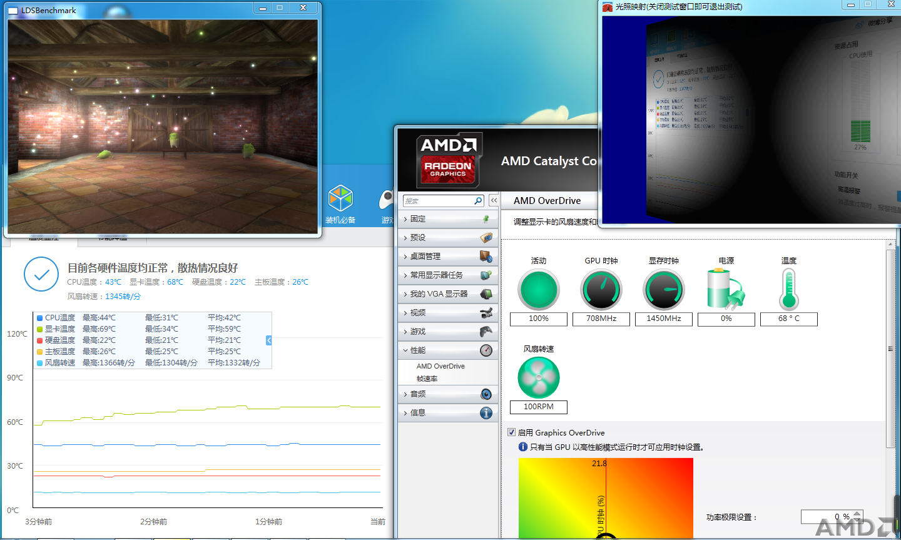Click the 风扇转速 fan icon

(539, 378)
